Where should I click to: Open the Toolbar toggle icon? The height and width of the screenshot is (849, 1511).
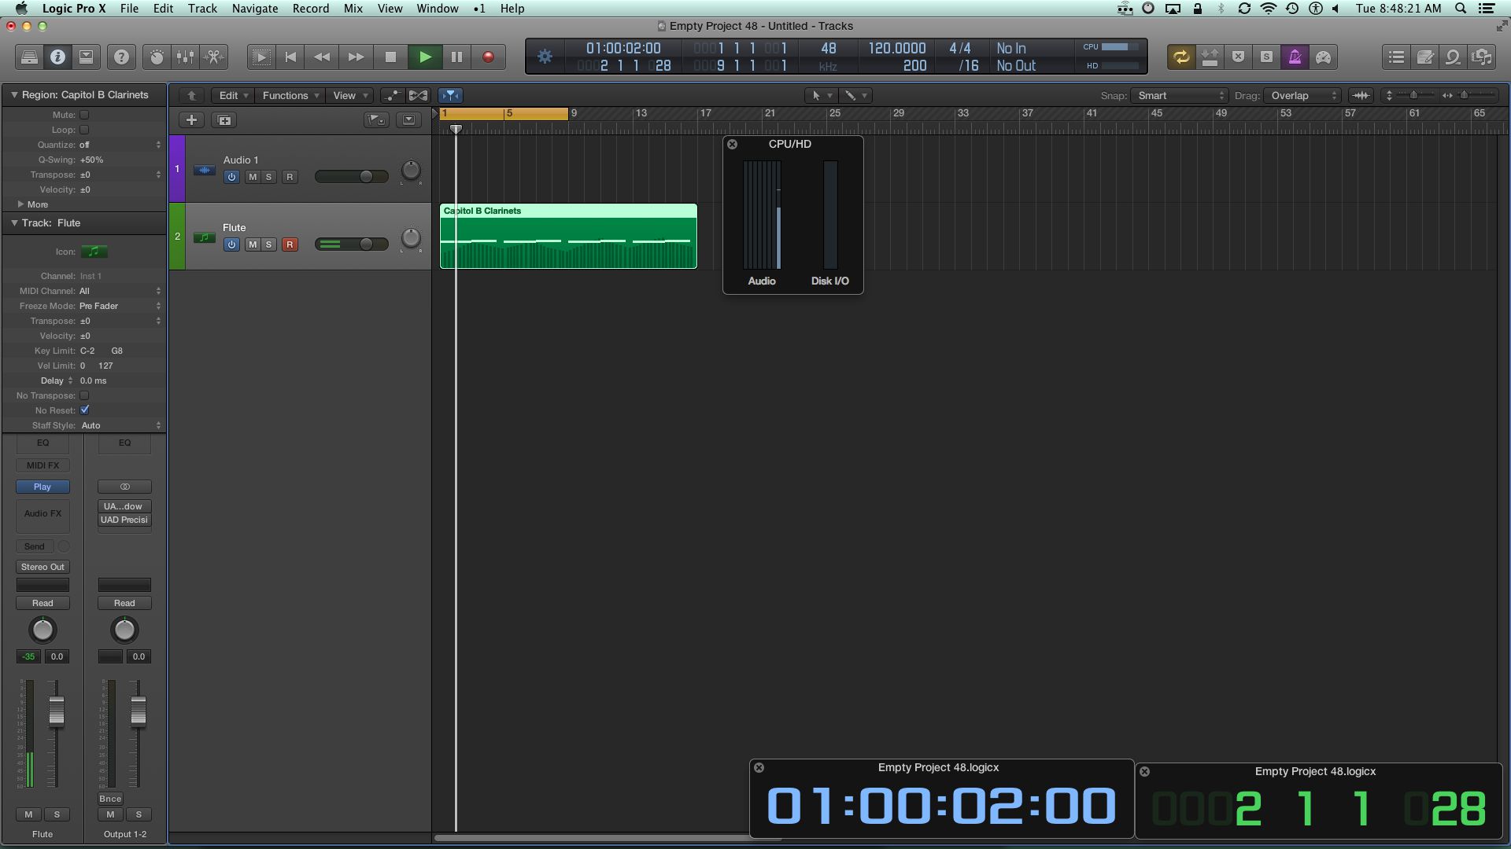(86, 57)
